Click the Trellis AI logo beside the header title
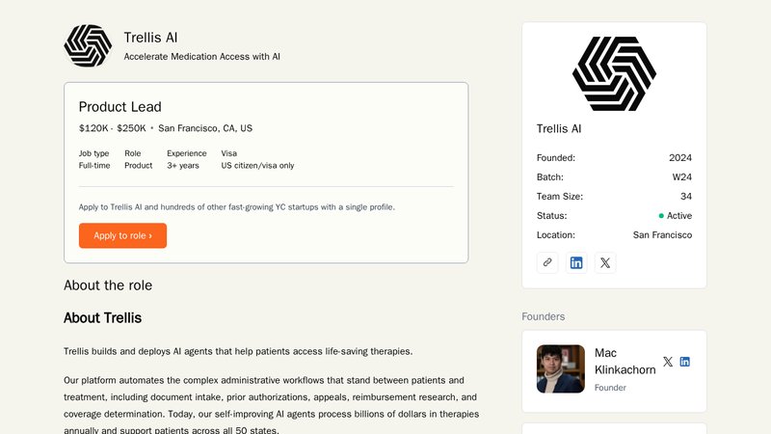 (x=88, y=45)
